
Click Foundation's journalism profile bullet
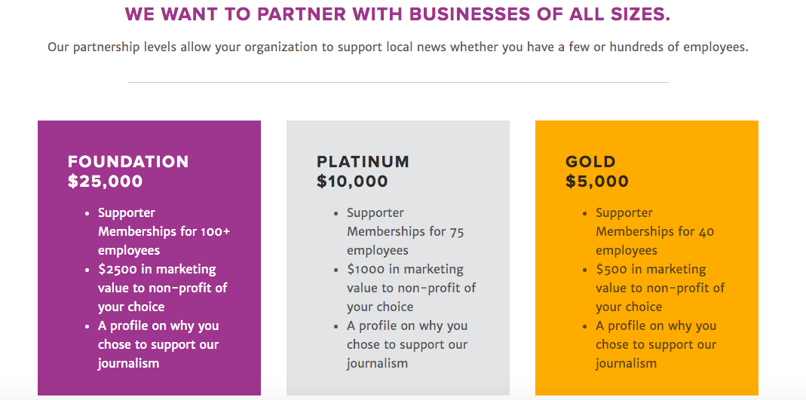coord(158,344)
